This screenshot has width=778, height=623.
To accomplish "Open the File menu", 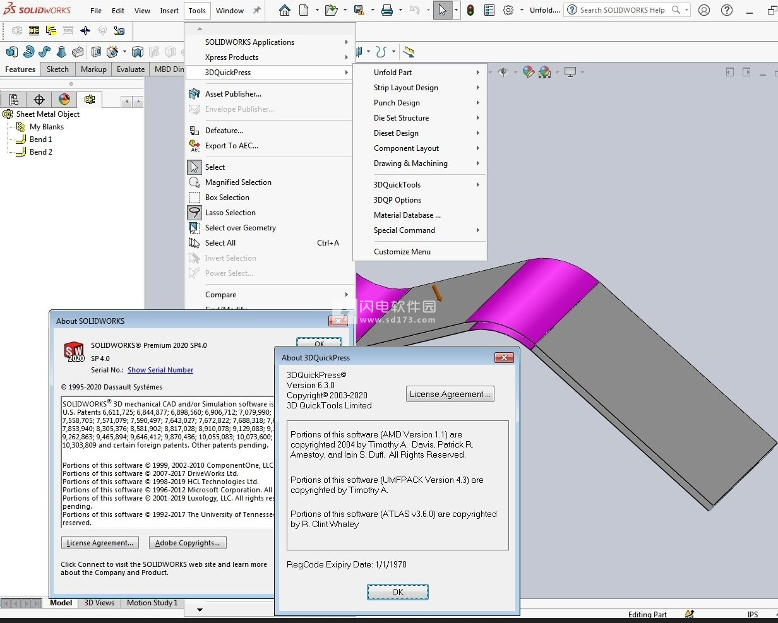I will (x=96, y=11).
